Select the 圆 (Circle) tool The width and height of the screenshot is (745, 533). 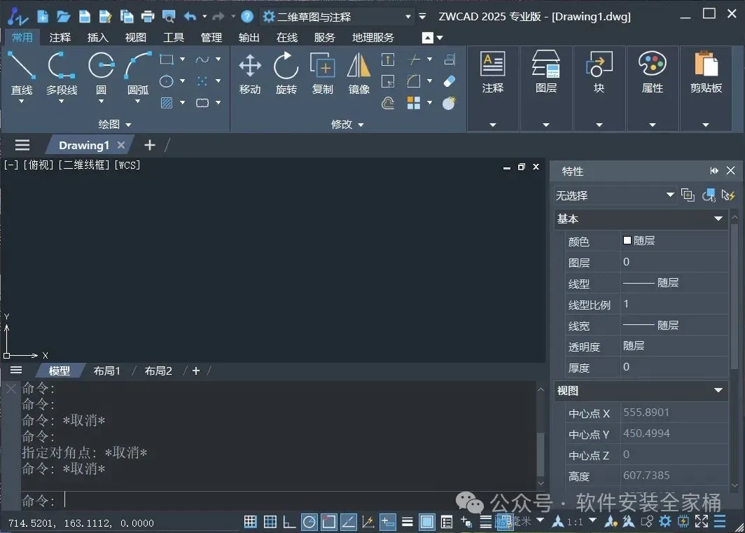click(102, 74)
